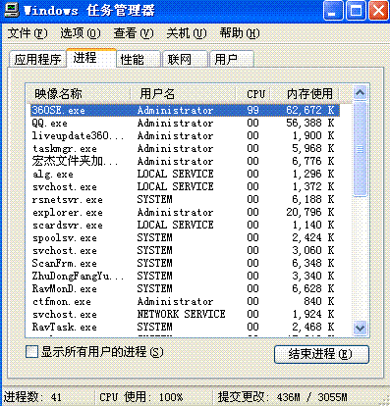Click the 62,672 K memory value
Image resolution: width=390 pixels, height=406 pixels.
click(309, 110)
